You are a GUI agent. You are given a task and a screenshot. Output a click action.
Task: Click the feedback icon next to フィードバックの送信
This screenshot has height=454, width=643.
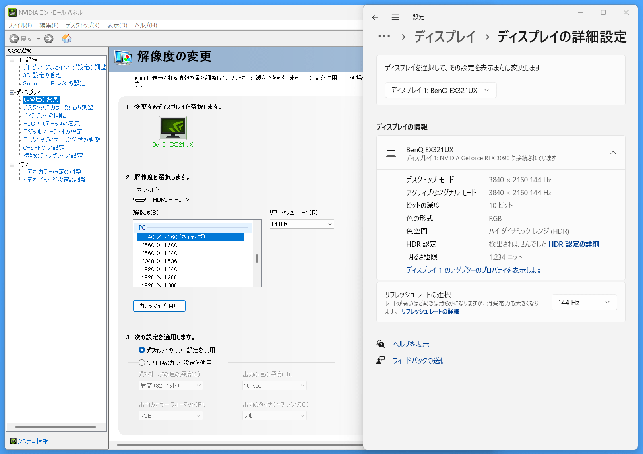pyautogui.click(x=380, y=361)
